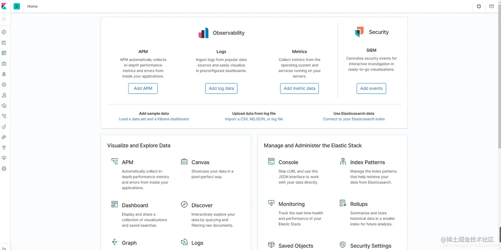The image size is (501, 250).
Task: Click 'Manage and Administer the Elastic Stack' title
Action: [313, 145]
